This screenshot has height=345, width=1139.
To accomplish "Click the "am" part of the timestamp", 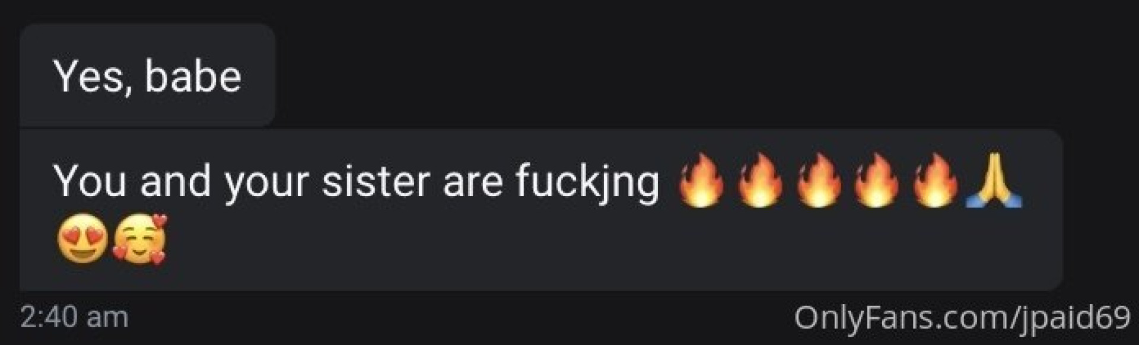I will 107,319.
